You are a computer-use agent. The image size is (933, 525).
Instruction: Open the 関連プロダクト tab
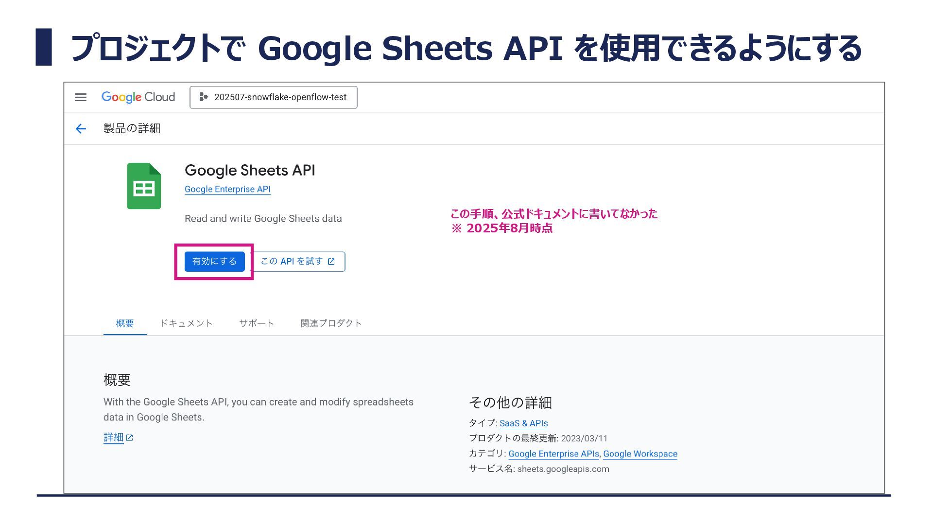331,323
